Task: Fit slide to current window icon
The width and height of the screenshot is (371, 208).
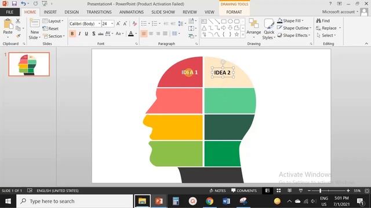Action: (367, 191)
